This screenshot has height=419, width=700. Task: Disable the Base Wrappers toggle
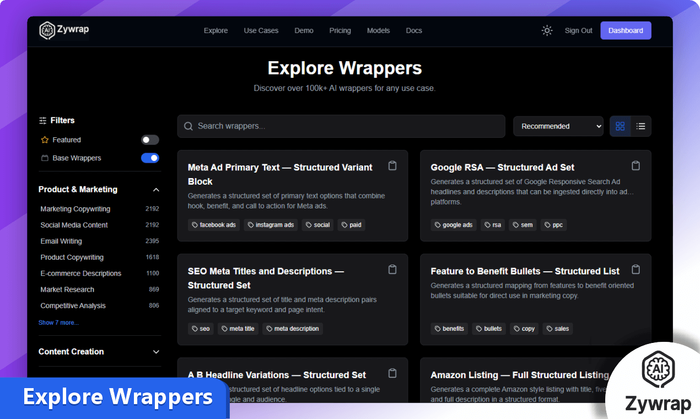point(150,158)
